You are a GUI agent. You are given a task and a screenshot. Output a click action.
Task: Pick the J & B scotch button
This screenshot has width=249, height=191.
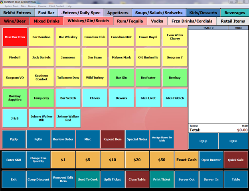click(15, 118)
